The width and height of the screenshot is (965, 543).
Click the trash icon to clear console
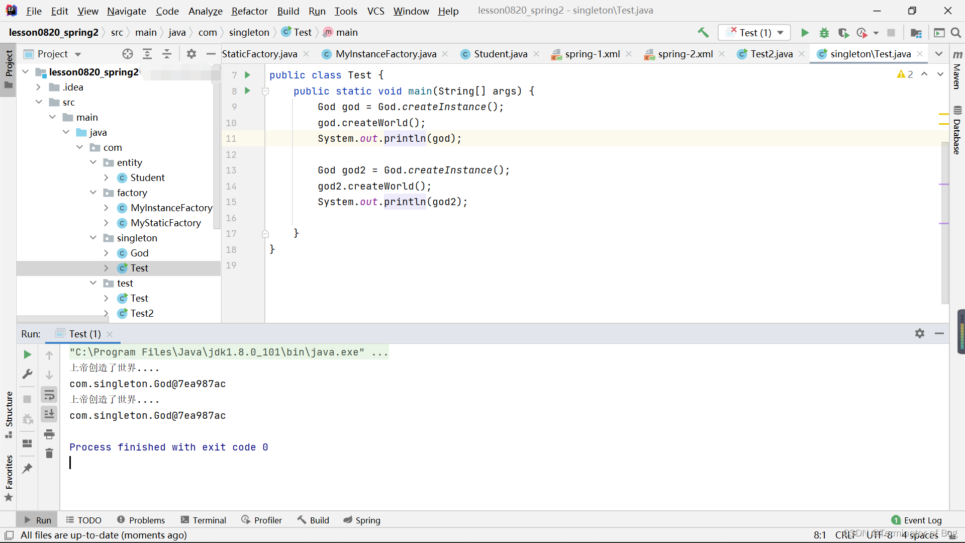49,454
